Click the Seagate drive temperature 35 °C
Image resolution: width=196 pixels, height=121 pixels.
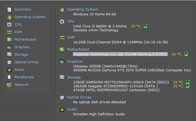178,86
